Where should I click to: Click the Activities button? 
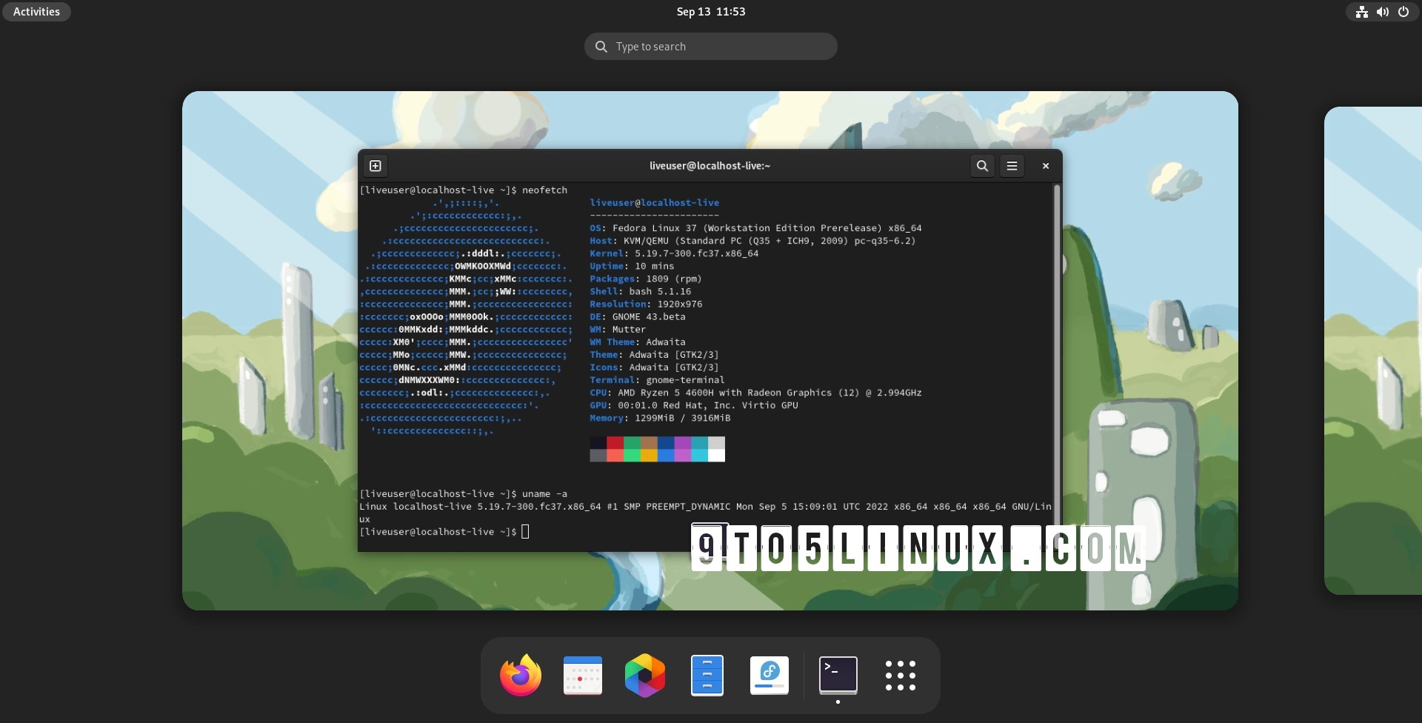coord(36,11)
